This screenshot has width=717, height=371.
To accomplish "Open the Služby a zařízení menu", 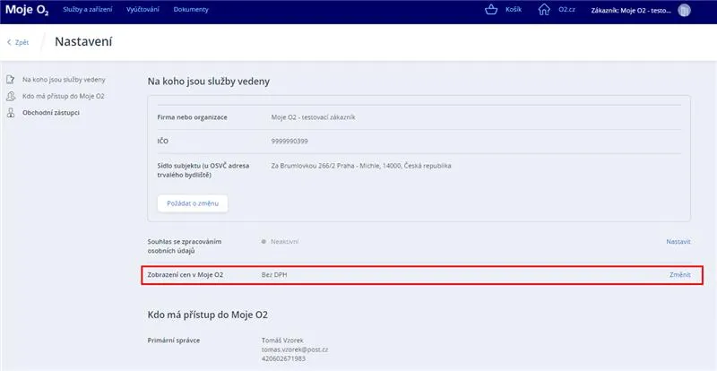I will click(x=88, y=10).
